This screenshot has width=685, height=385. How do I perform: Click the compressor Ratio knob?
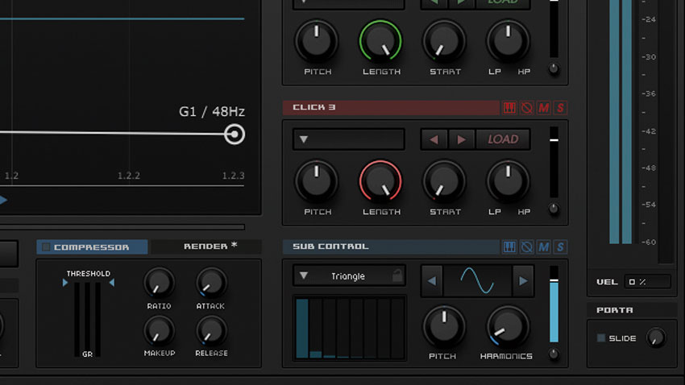(159, 283)
